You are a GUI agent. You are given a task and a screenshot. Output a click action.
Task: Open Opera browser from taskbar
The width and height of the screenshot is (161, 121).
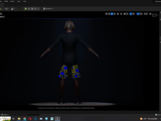coord(30,119)
